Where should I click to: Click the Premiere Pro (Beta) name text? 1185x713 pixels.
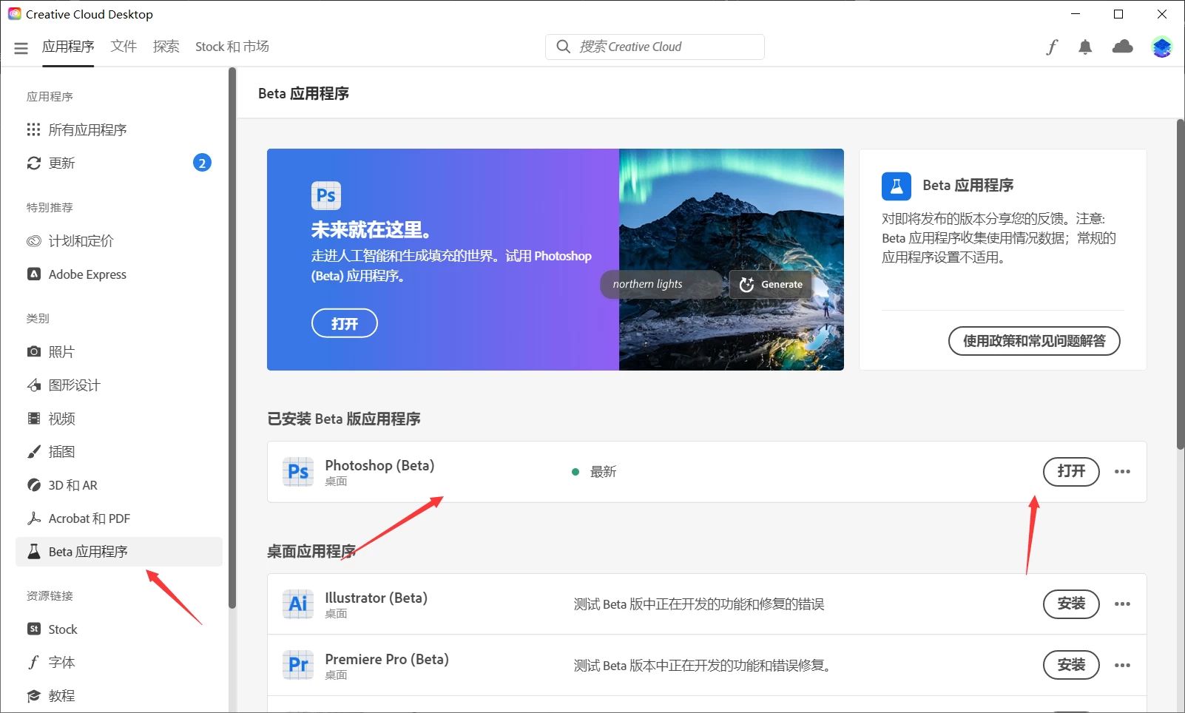(x=387, y=659)
